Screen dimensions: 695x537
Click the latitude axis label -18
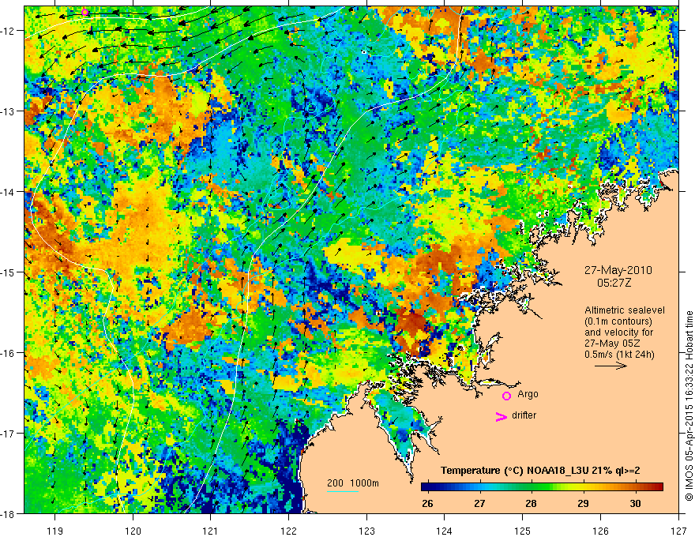coord(9,513)
